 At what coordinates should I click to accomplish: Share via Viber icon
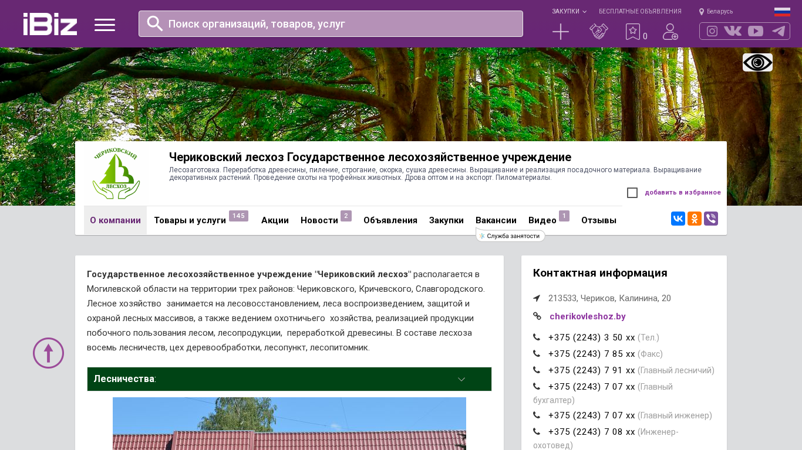[x=711, y=219]
